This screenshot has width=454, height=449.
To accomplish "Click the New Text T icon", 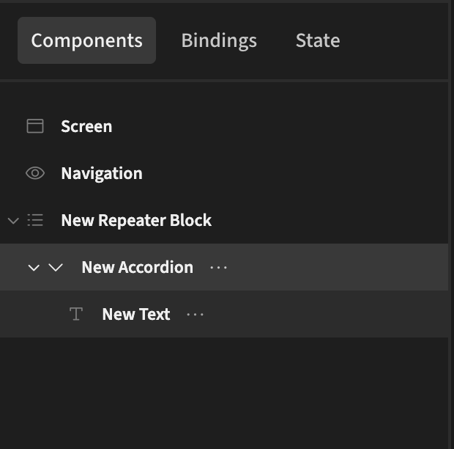I will [76, 314].
